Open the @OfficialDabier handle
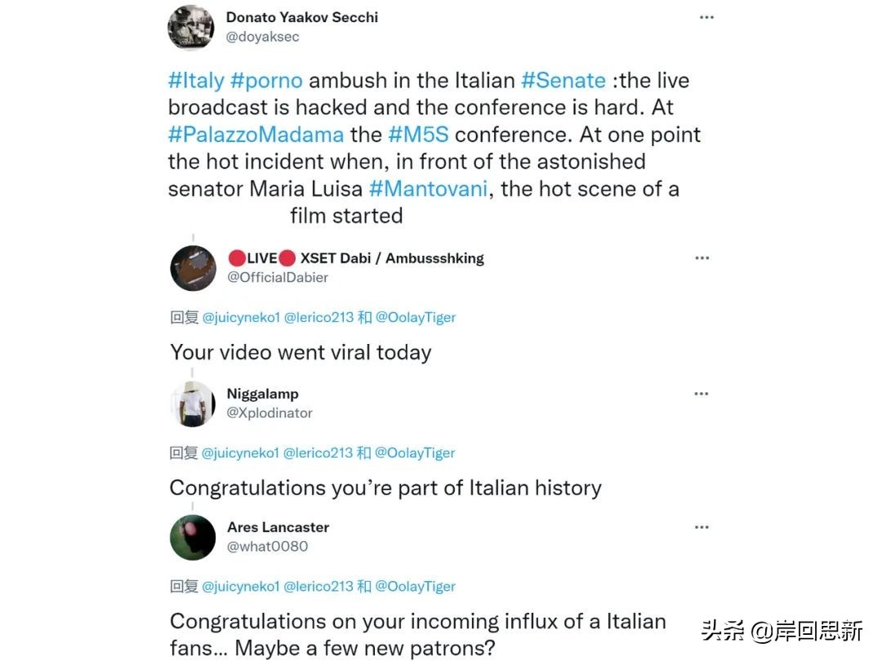Screen dimensions: 882x661 tap(278, 278)
